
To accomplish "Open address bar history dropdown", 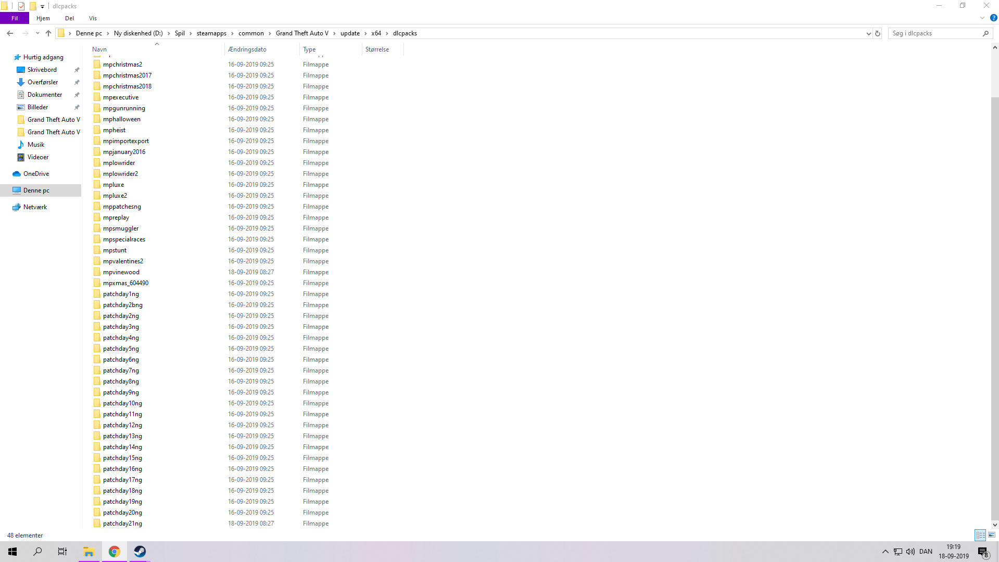I will pyautogui.click(x=868, y=33).
